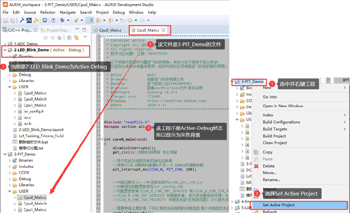Click the Collapse All icon in project panel

(x=70, y=38)
